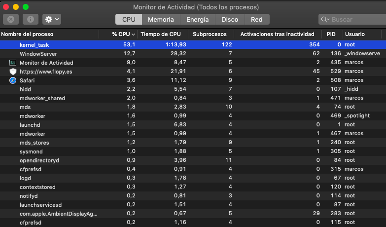
Task: Select the contextstored process
Action: tap(37, 187)
